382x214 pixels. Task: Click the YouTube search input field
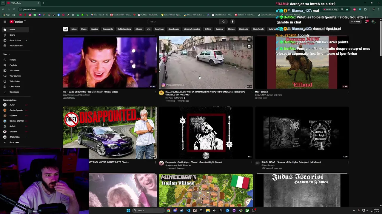[184, 21]
